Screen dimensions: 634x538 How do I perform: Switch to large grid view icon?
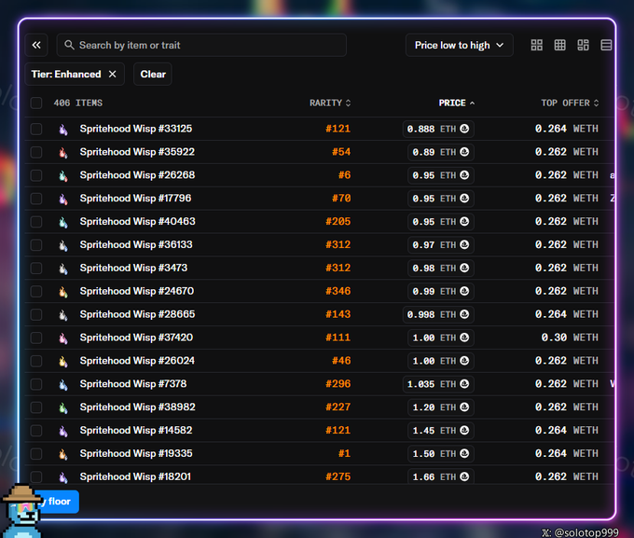click(x=536, y=45)
